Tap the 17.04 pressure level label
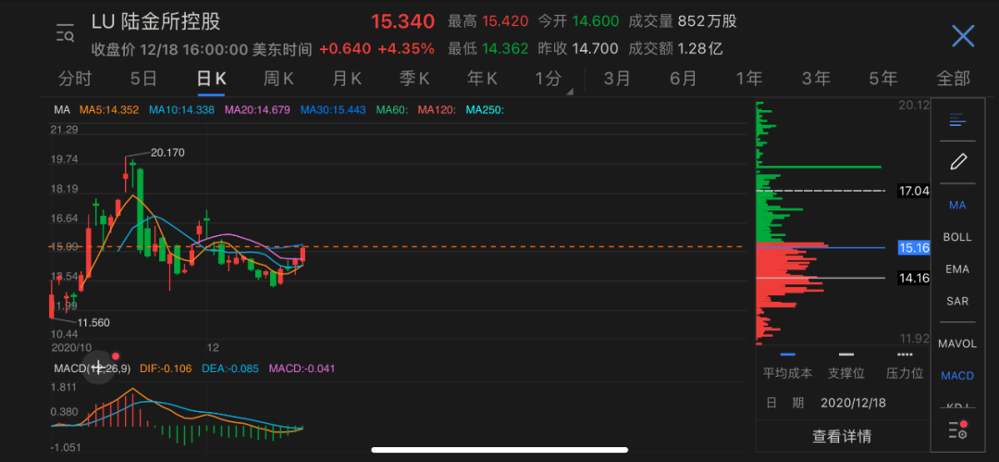Image resolution: width=999 pixels, height=462 pixels. coord(914,190)
